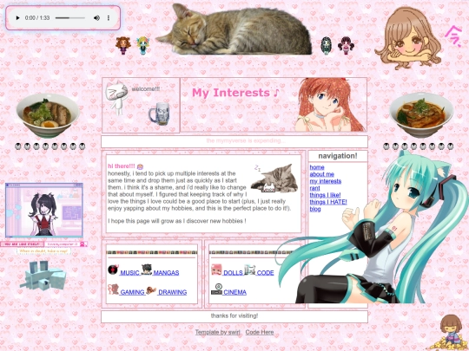
Task: Click the blocky blue pixel bunny
Action: click(43, 276)
